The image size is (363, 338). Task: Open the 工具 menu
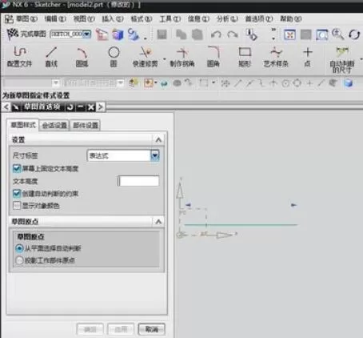(x=170, y=18)
